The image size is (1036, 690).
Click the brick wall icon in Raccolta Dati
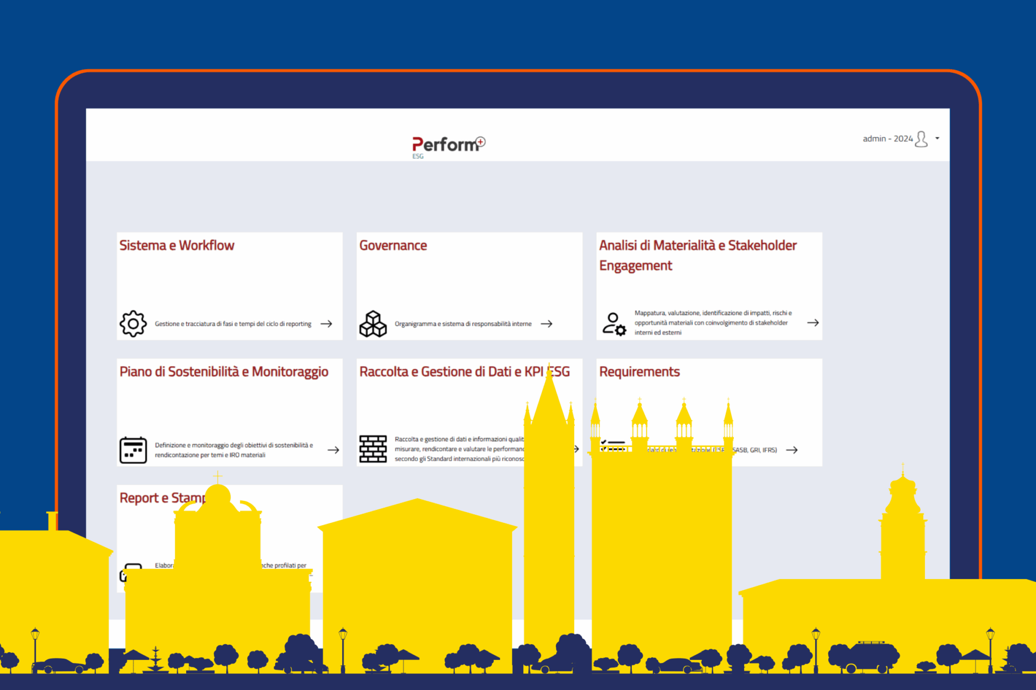373,449
